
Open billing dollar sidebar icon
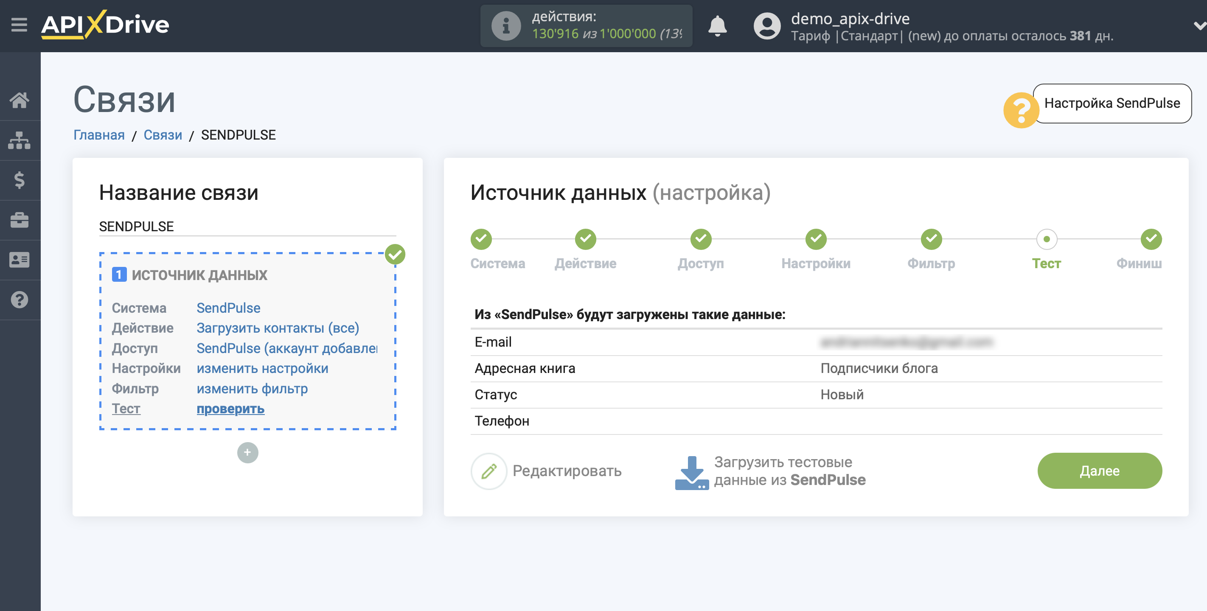pos(19,180)
